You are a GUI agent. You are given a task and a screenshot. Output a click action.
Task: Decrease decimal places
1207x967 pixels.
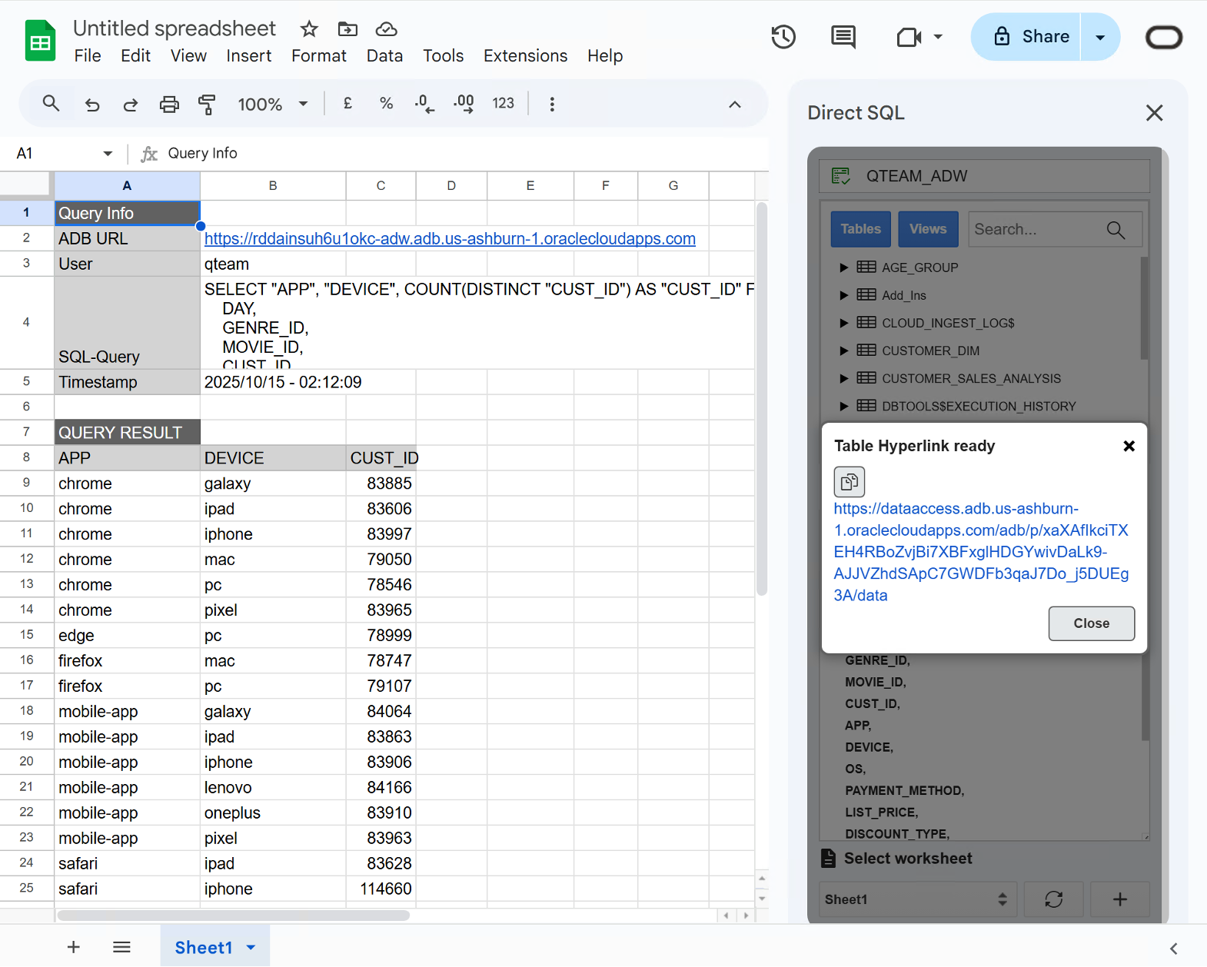(424, 103)
